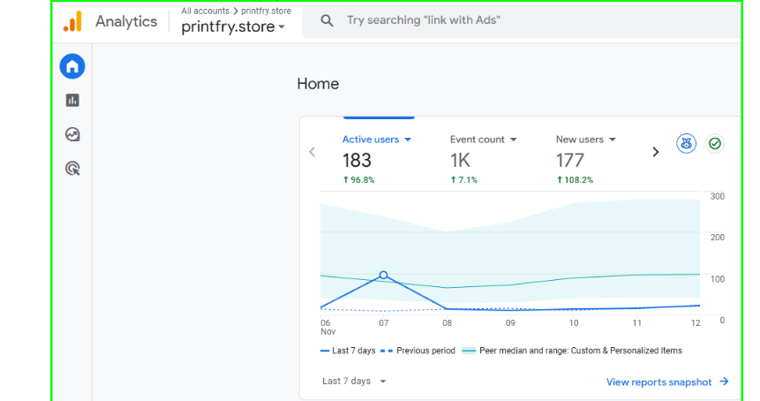The image size is (760, 401).
Task: Change the Last 7 days date range
Action: [354, 382]
